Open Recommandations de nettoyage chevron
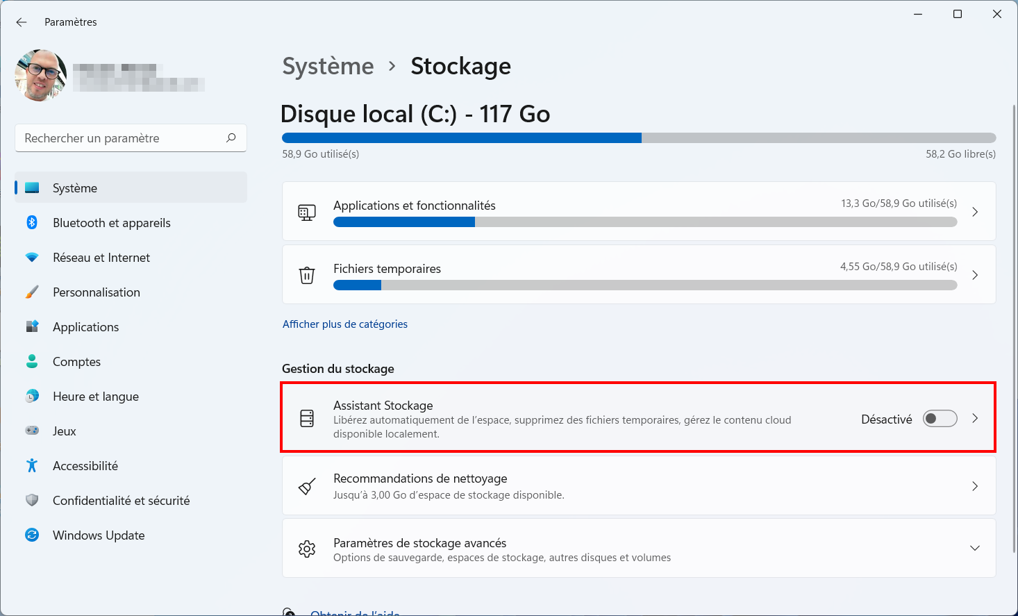The image size is (1018, 616). [x=975, y=486]
